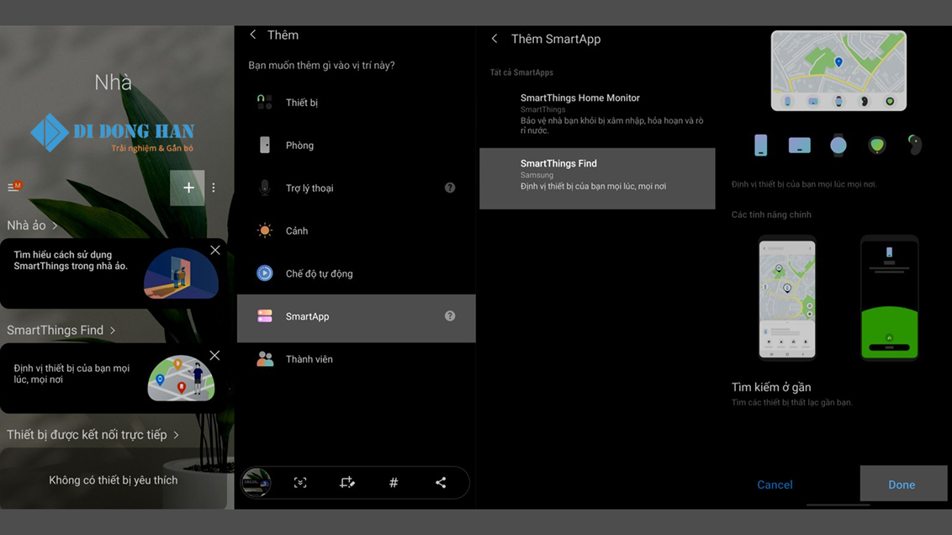Select SmartApp in the add menu
Screen dimensions: 952x535
coord(356,318)
